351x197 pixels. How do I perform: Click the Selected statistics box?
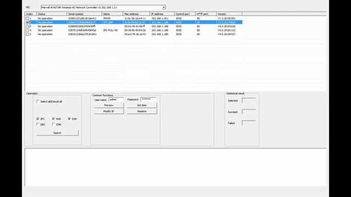click(x=248, y=101)
